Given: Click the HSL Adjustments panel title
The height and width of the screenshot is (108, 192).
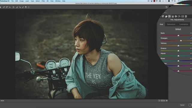Looking at the screenshot, I should click(x=177, y=20).
